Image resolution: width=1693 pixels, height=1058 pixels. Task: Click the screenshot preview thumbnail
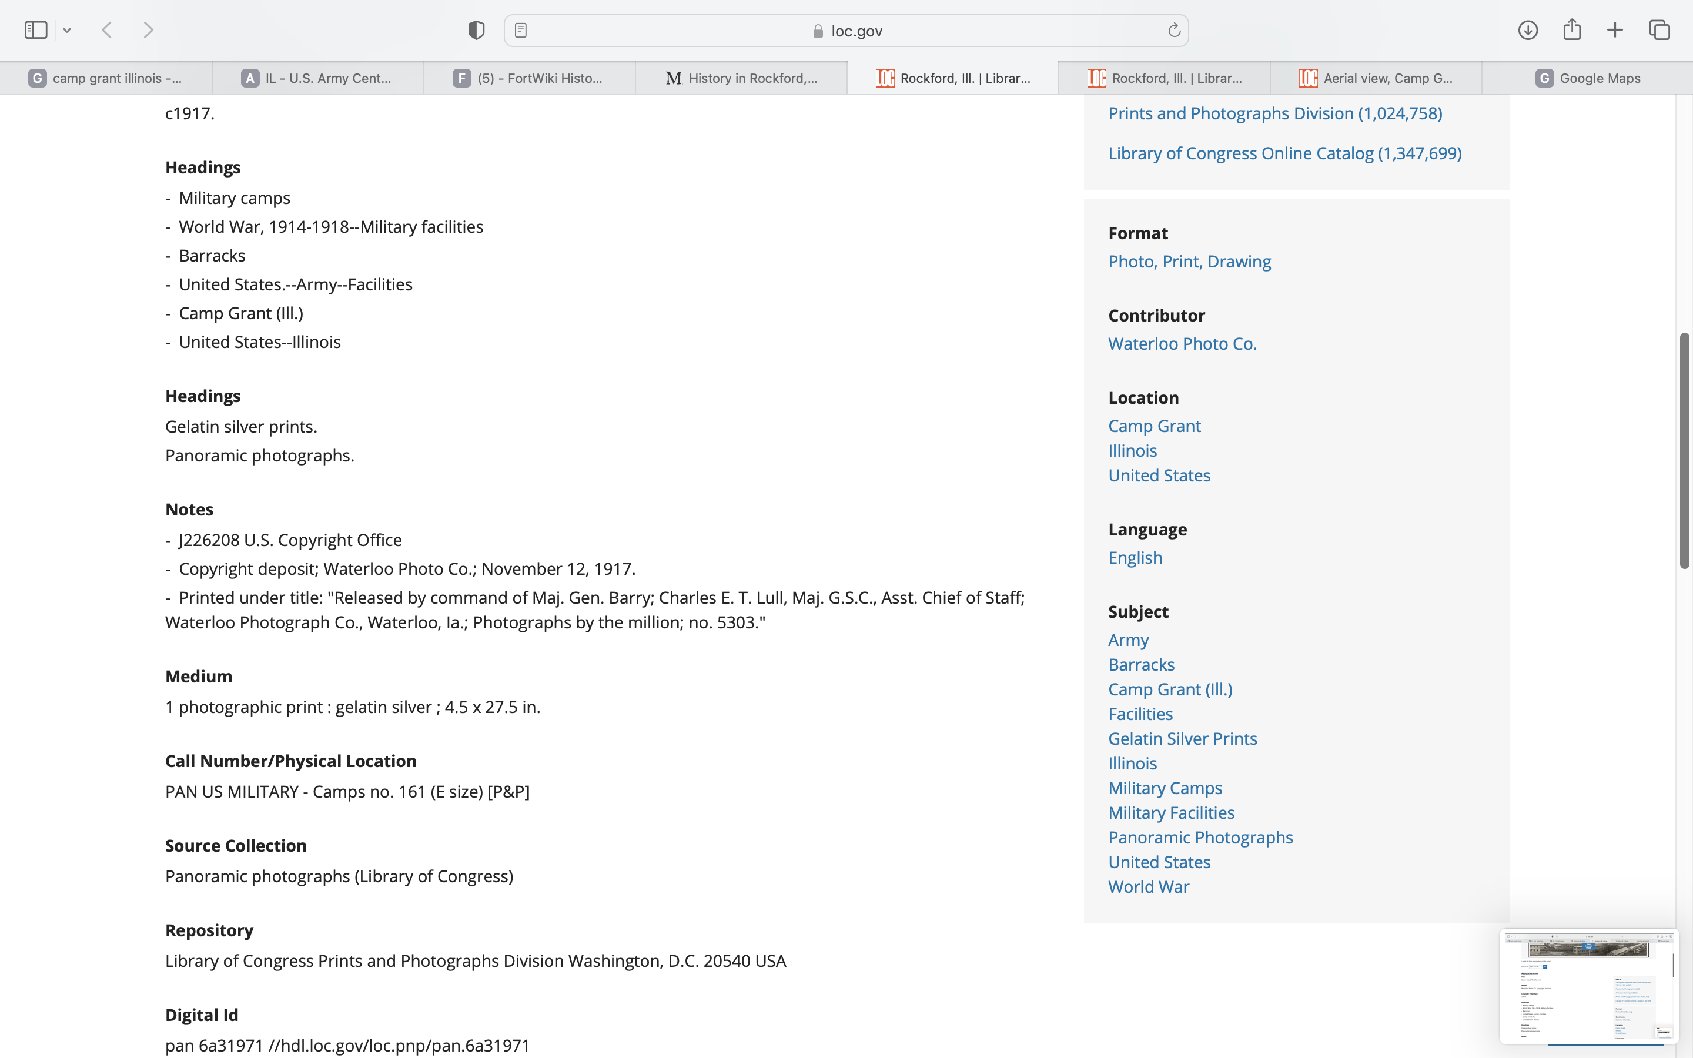(x=1588, y=986)
